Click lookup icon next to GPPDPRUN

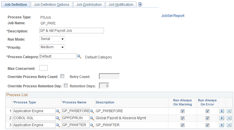(x=92, y=118)
